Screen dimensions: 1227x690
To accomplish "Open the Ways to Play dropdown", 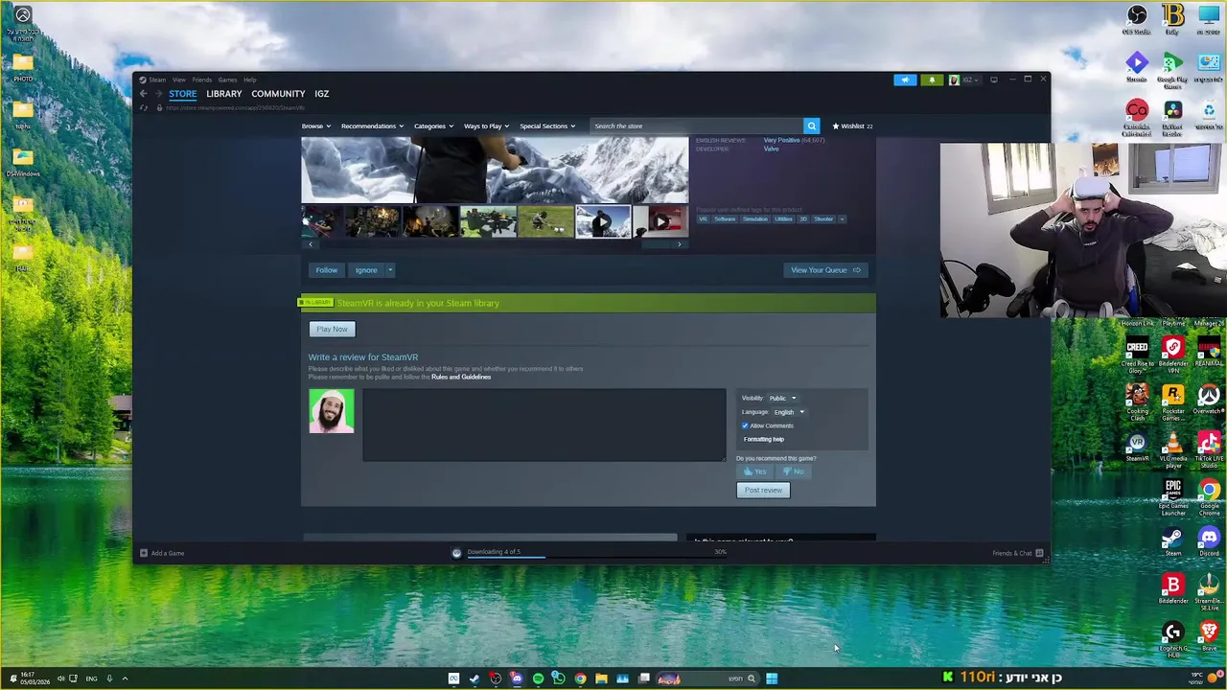I will point(487,126).
